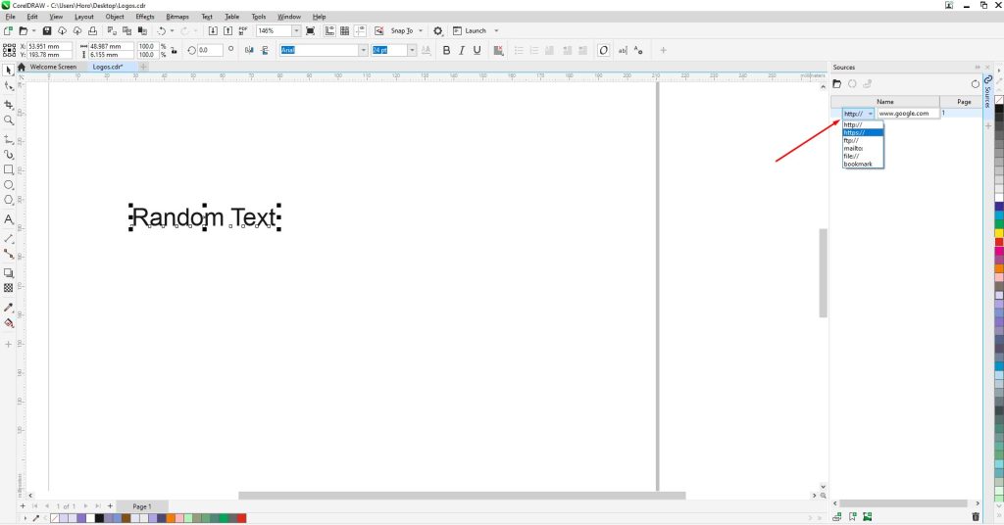Open the File menu
The width and height of the screenshot is (1004, 525).
pos(10,17)
